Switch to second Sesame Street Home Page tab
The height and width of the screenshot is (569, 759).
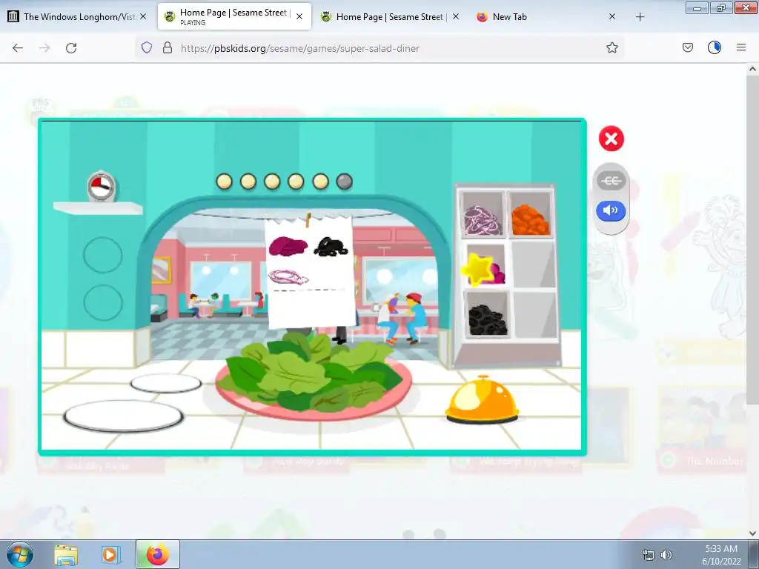[390, 17]
